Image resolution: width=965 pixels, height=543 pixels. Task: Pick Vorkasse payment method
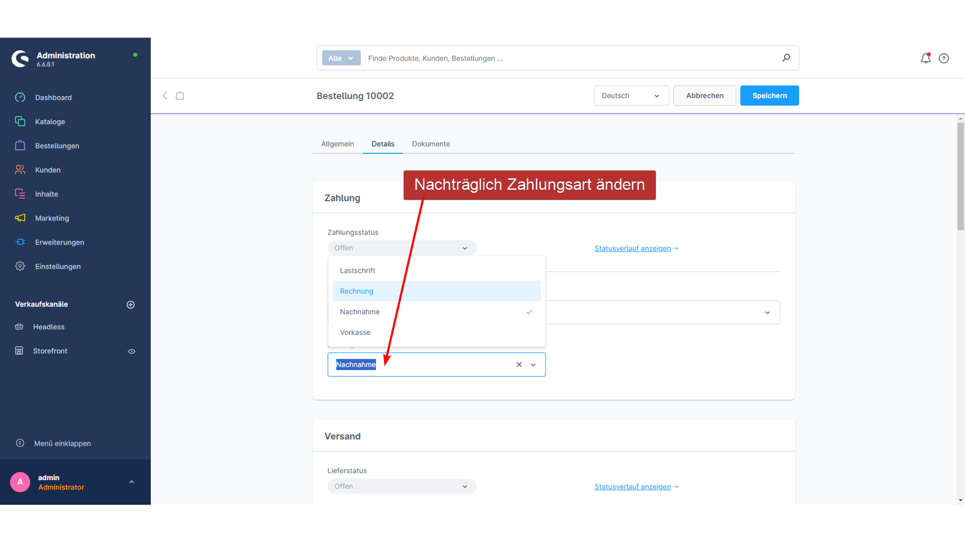tap(437, 332)
